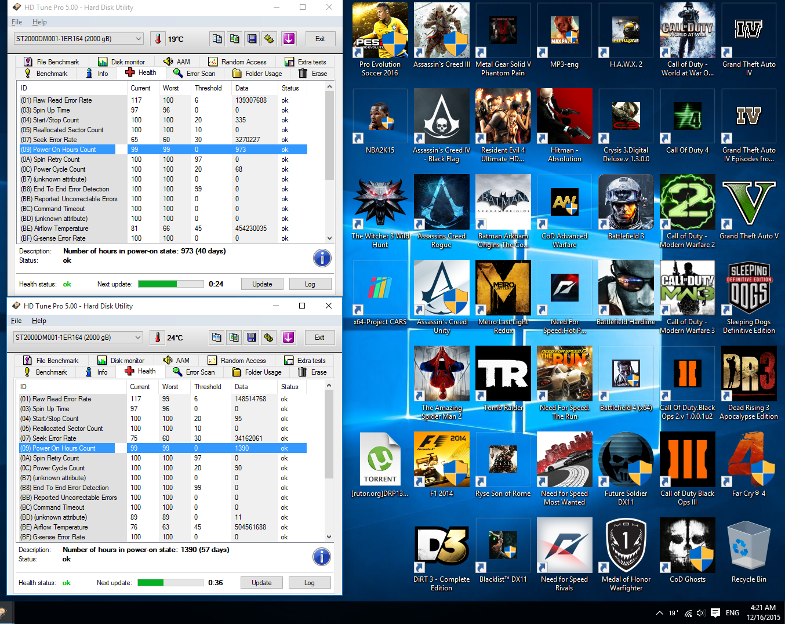The width and height of the screenshot is (785, 624).
Task: Switch to the File Benchmark tab in the 19°C window
Action: click(51, 62)
